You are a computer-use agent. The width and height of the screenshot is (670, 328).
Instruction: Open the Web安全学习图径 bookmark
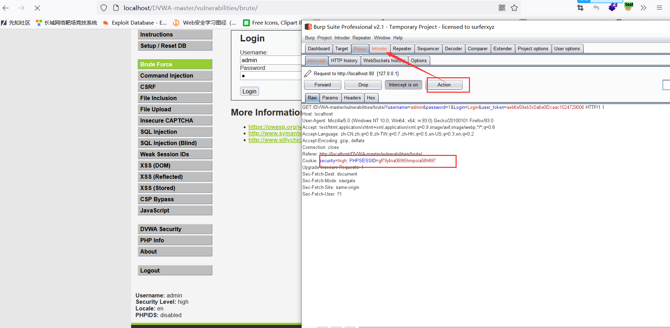point(205,23)
